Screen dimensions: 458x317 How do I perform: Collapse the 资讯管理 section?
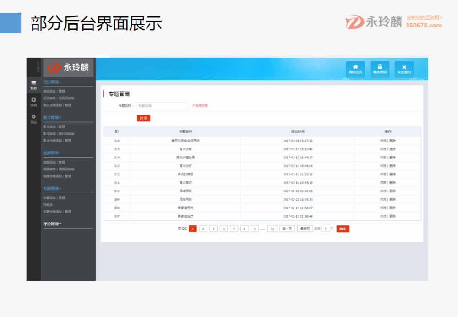[51, 83]
